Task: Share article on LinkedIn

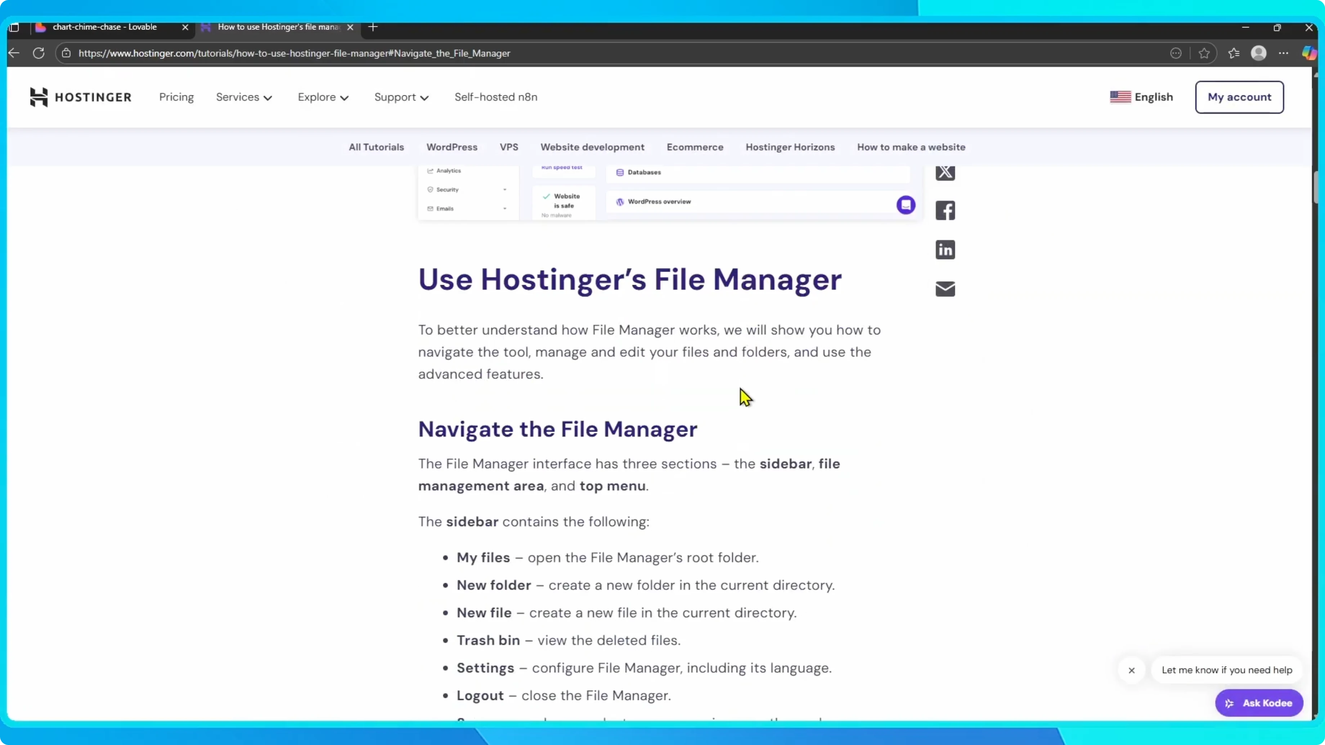Action: point(945,250)
